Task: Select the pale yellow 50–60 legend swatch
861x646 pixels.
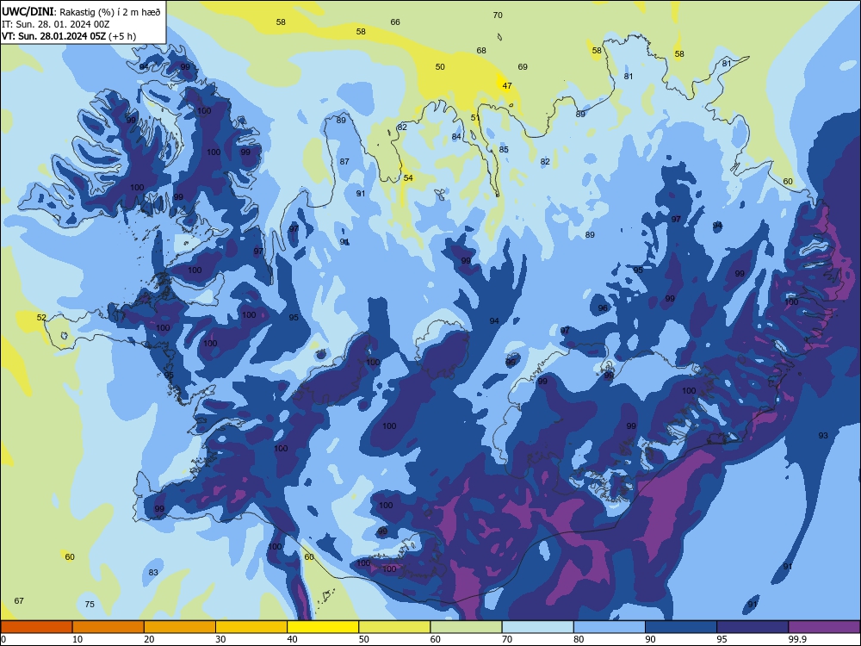Action: coord(394,627)
